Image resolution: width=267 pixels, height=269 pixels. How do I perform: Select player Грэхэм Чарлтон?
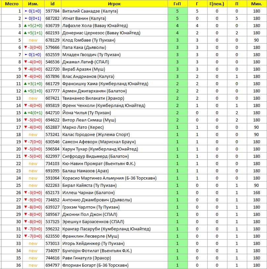(x=91, y=207)
